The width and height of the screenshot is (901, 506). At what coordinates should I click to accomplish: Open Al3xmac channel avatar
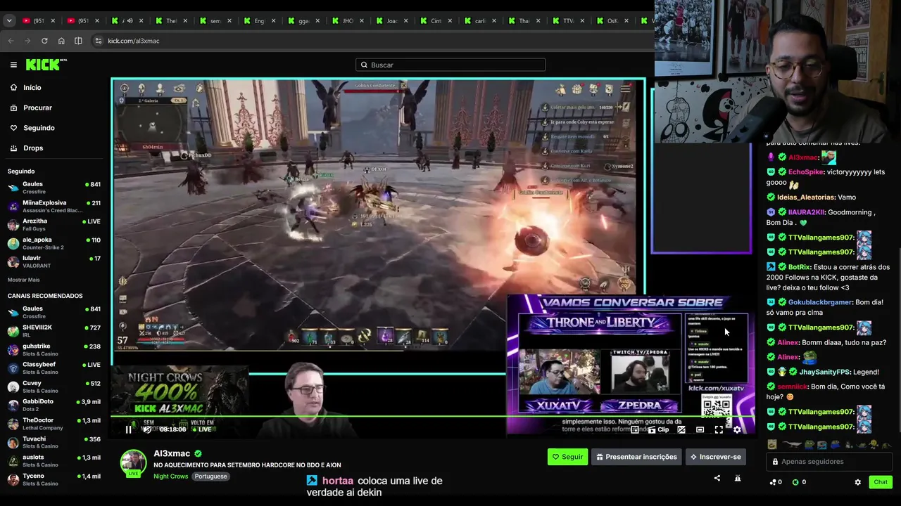pos(133,462)
